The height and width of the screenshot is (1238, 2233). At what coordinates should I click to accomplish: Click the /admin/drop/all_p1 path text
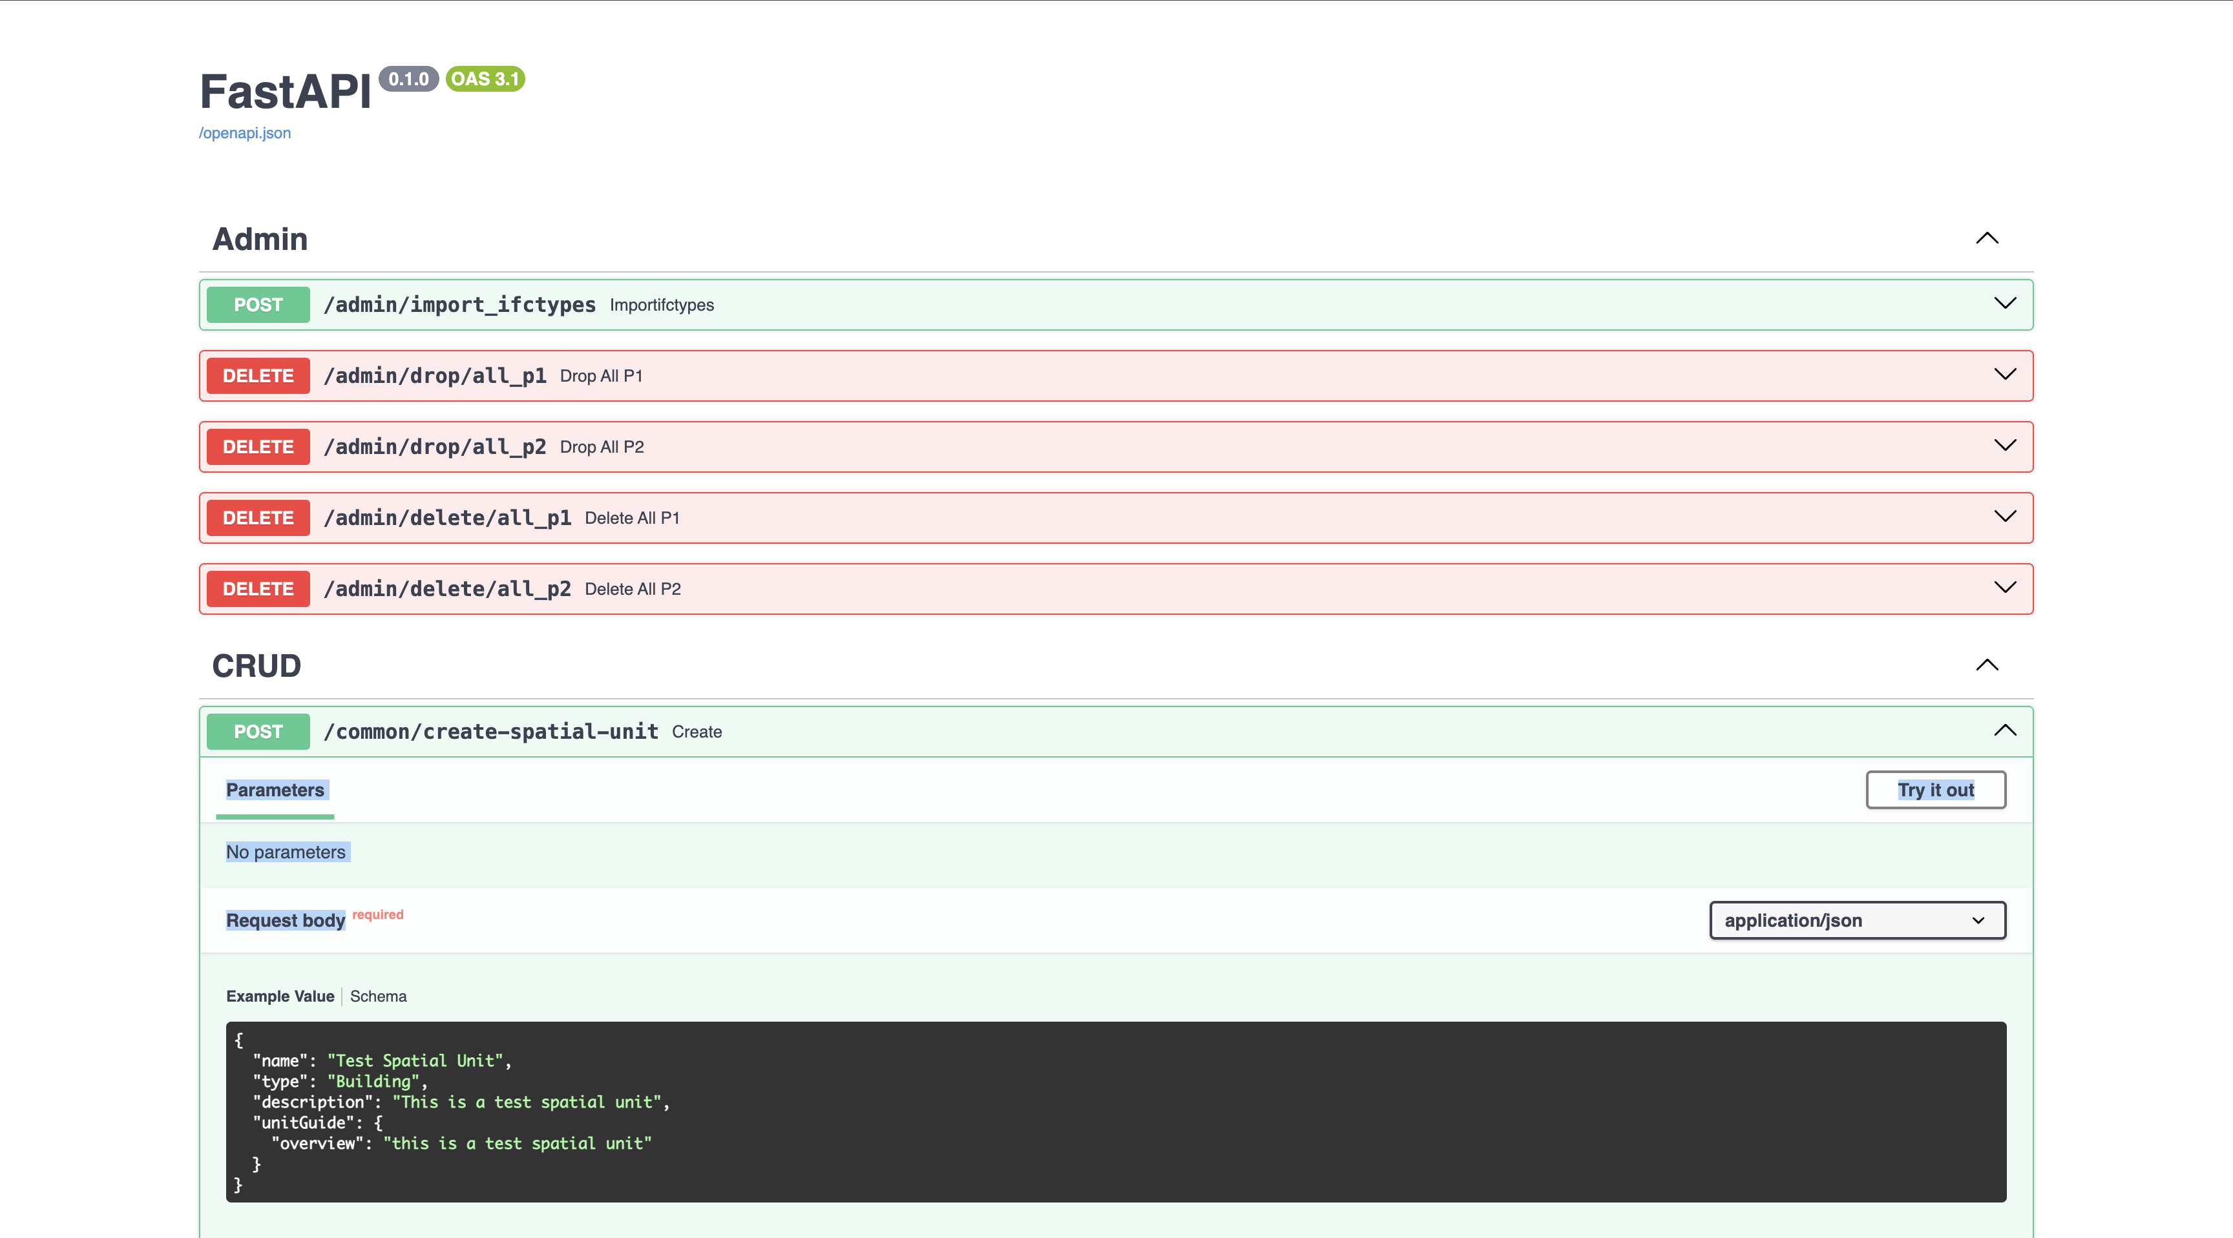click(x=434, y=376)
